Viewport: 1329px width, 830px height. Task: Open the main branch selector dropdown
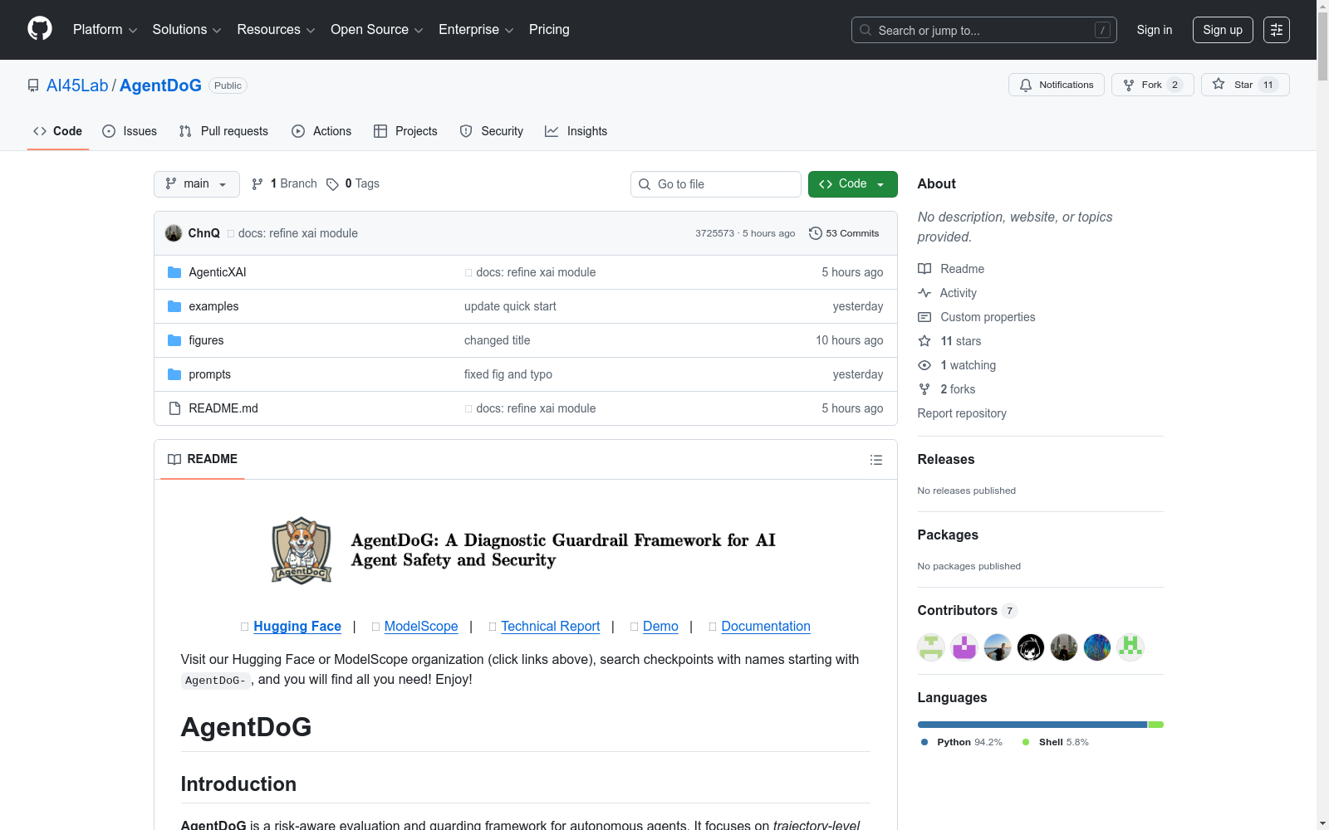click(x=197, y=184)
